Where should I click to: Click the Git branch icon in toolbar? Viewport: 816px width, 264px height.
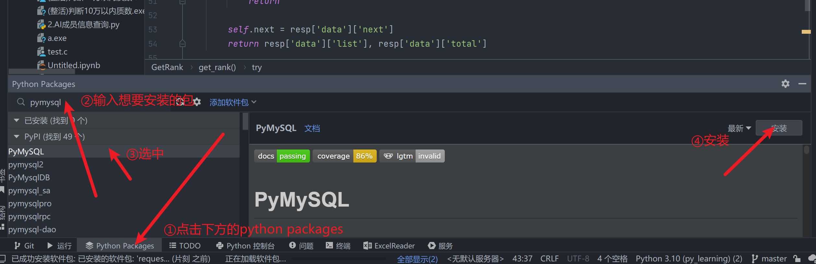click(17, 246)
